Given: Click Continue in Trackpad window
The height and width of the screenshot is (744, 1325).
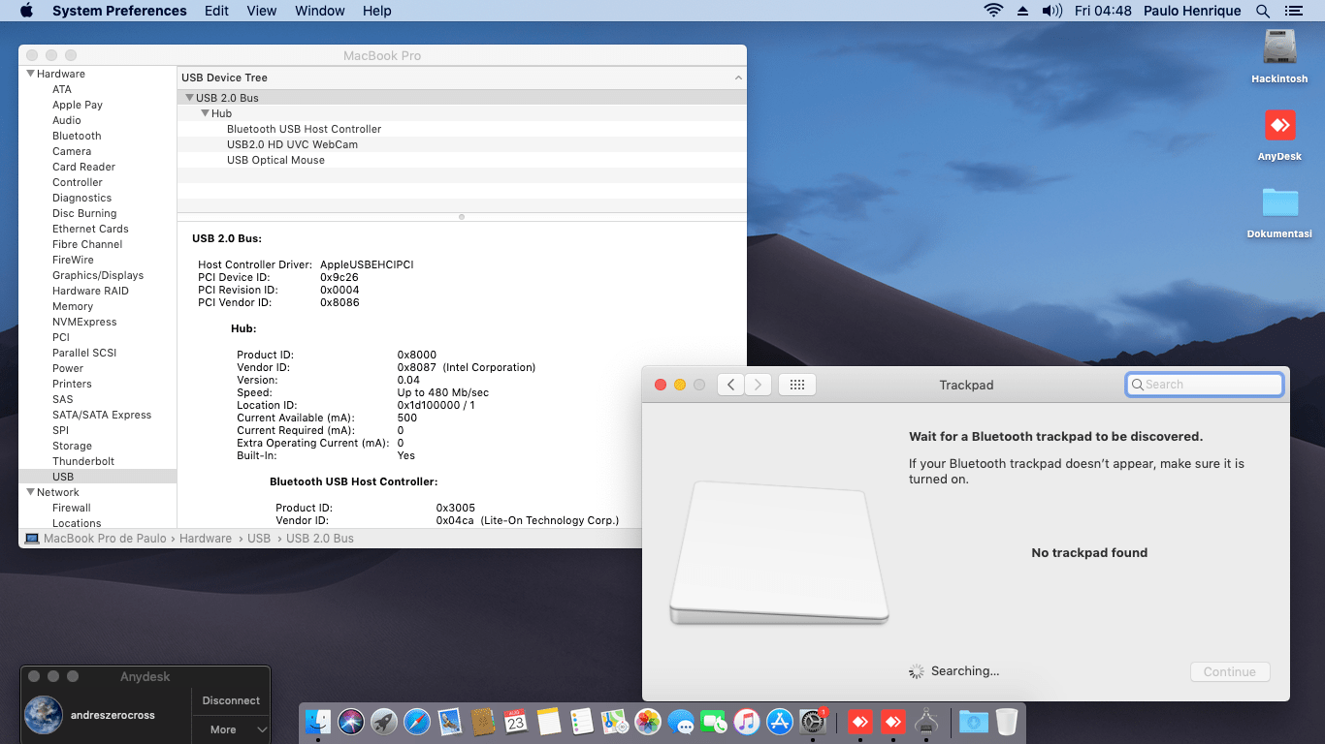Looking at the screenshot, I should click(1230, 672).
